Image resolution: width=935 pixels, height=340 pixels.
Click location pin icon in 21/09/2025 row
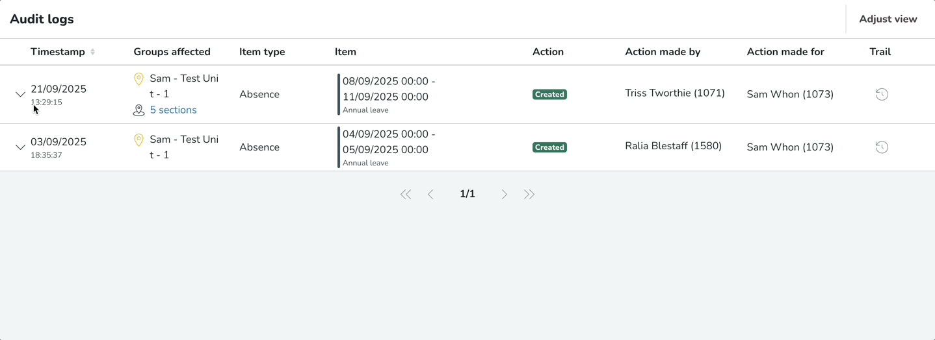pyautogui.click(x=138, y=79)
